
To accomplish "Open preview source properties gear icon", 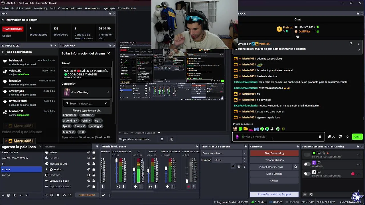I will pyautogui.click(x=162, y=139).
